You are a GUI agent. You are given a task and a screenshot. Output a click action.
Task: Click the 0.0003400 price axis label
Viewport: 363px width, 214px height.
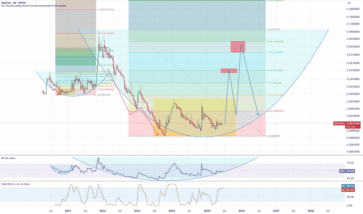353,152
